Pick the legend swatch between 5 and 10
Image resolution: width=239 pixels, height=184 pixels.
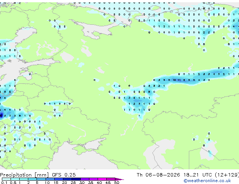(x=41, y=179)
